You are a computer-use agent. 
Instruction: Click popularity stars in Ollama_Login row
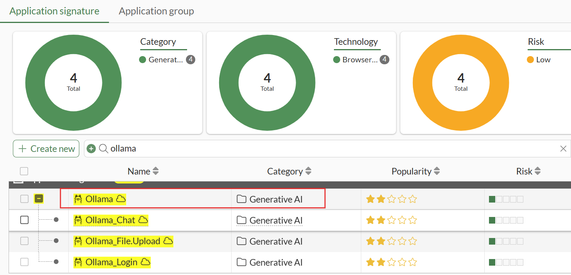click(x=391, y=262)
